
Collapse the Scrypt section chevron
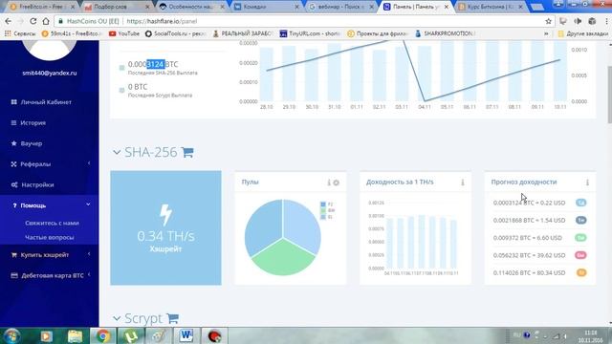coord(117,318)
